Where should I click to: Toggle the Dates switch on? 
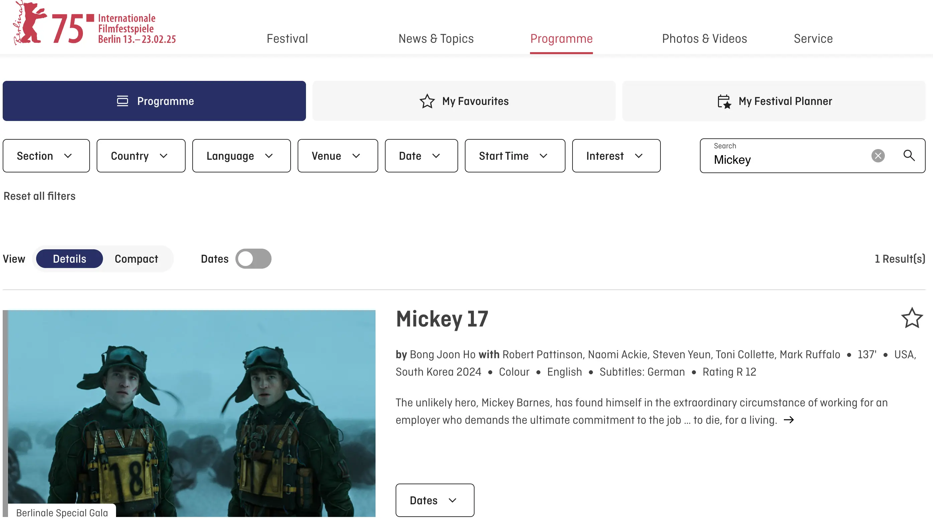pos(253,259)
